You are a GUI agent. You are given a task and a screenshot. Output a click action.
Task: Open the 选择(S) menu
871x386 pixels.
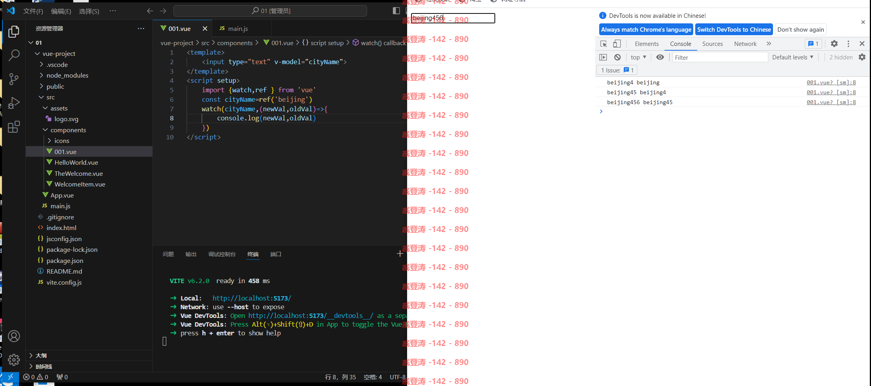coord(89,11)
